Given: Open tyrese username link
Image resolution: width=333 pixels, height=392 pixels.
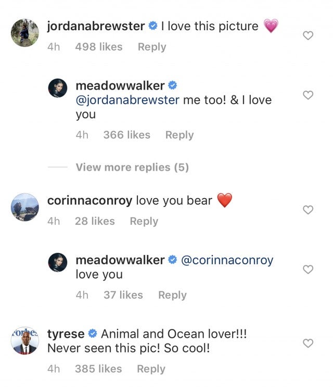Looking at the screenshot, I should (66, 334).
